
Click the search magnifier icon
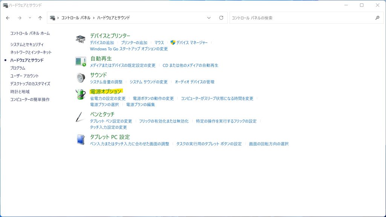coord(377,18)
